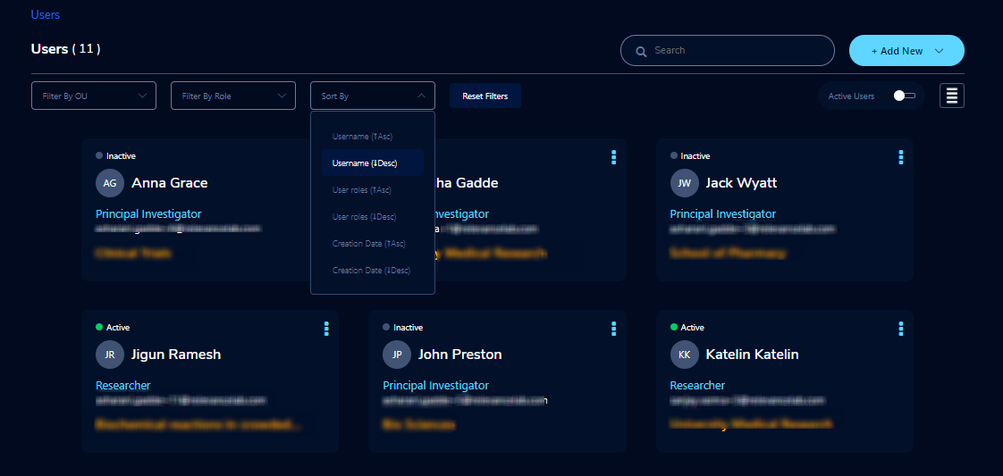Open Jigun Ramesh's three-dot options menu
The height and width of the screenshot is (476, 1003).
(326, 329)
